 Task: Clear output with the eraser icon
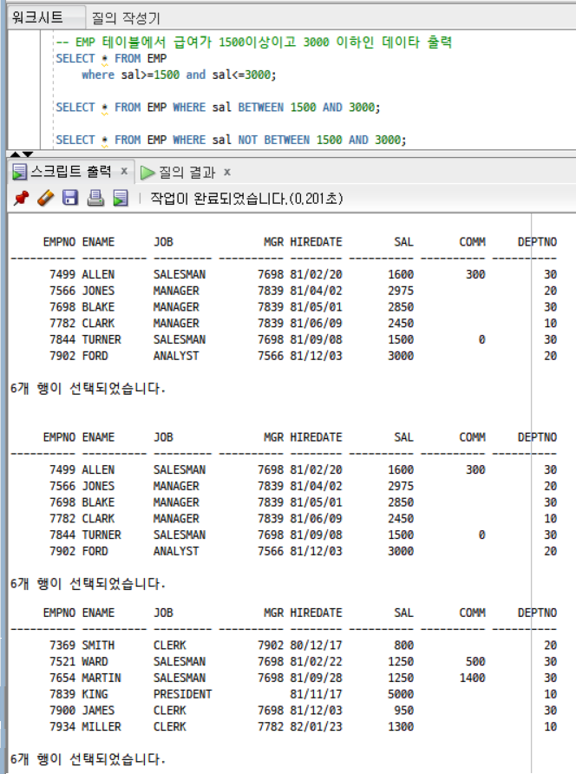[x=45, y=198]
